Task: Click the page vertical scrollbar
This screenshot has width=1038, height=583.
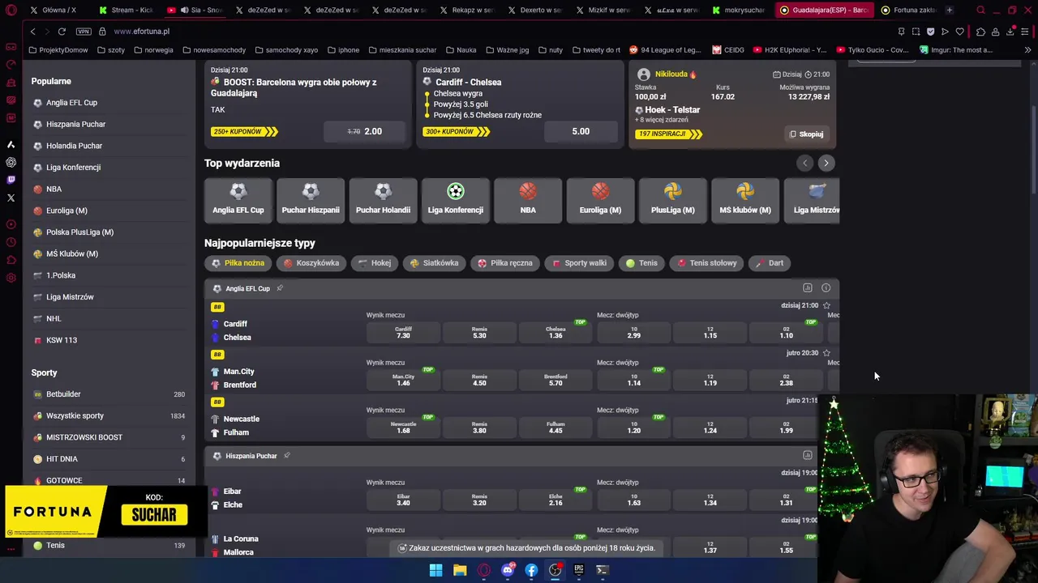Action: (1034, 150)
